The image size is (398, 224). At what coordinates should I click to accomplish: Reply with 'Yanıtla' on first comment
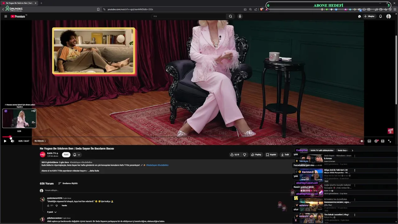coord(64,206)
